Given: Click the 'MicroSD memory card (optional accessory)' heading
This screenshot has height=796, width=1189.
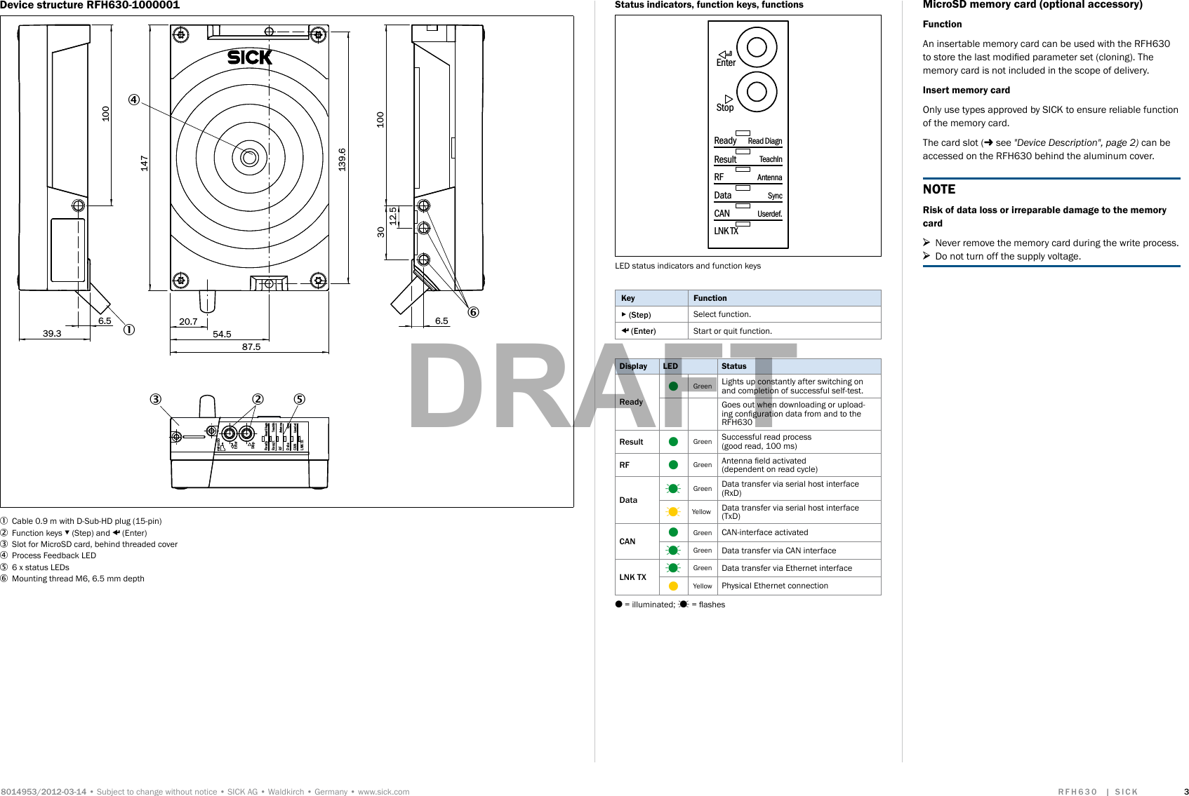Looking at the screenshot, I should coord(1032,5).
